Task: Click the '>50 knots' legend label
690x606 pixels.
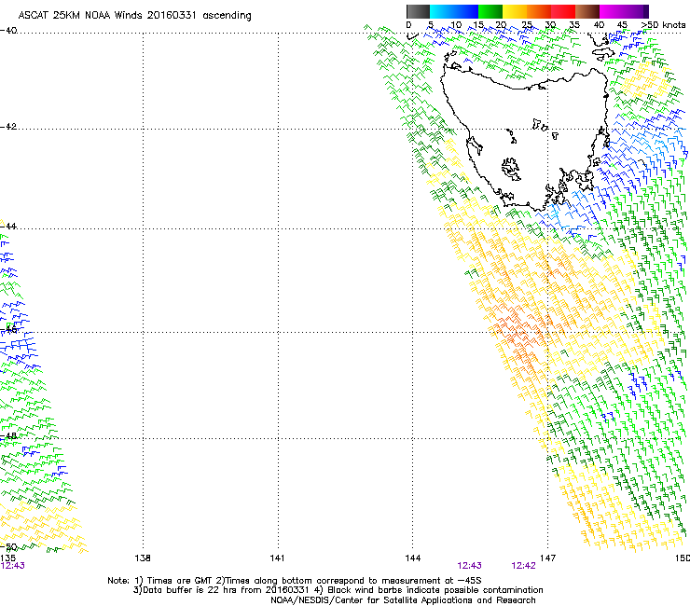Action: (x=663, y=25)
